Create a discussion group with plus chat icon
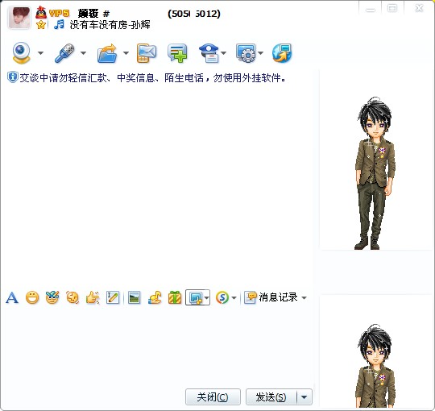Viewport: 435px width, 411px height. point(177,52)
